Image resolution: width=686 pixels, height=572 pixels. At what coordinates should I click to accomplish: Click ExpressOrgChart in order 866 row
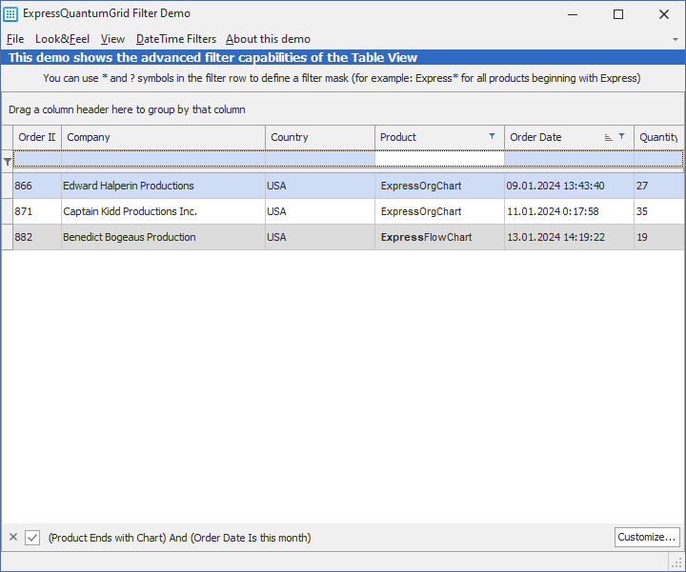click(x=439, y=186)
